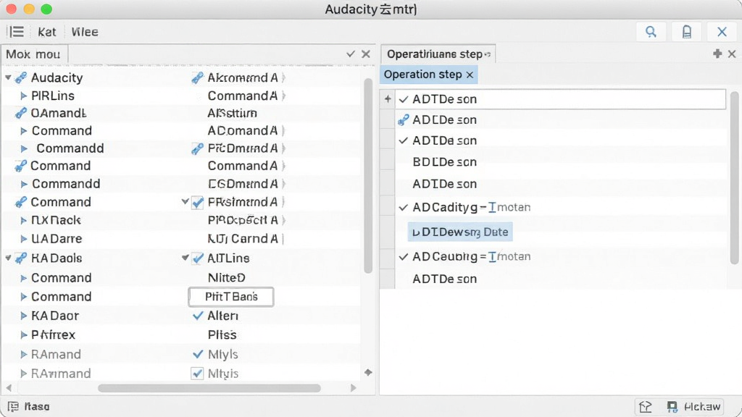Collapse the KA Daols tree node

(x=8, y=258)
